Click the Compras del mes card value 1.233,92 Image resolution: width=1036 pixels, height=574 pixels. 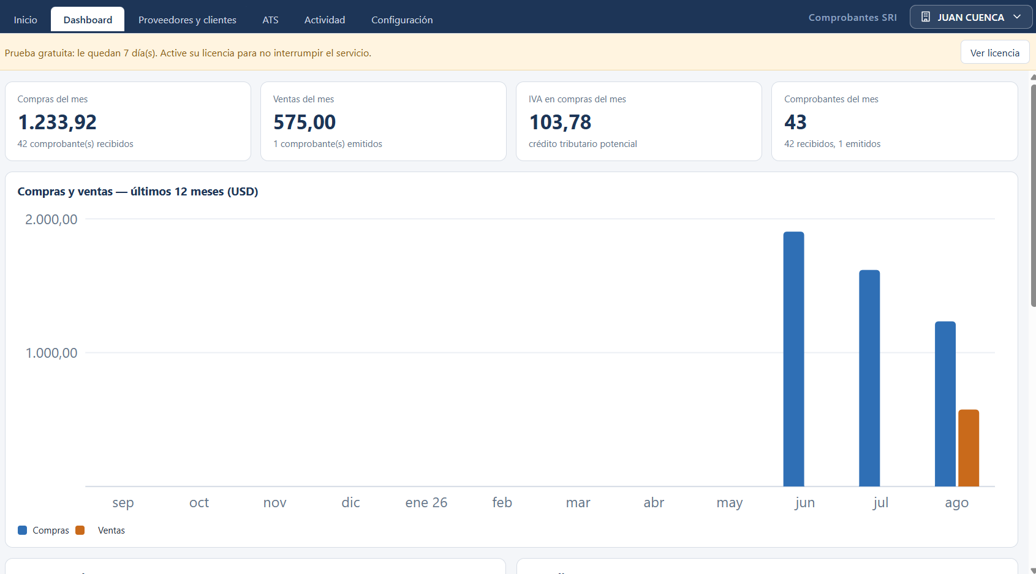(x=58, y=123)
